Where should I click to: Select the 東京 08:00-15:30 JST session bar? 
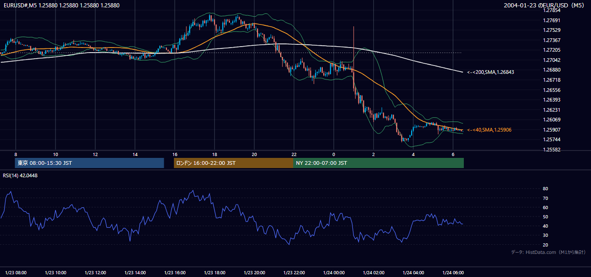(x=89, y=163)
